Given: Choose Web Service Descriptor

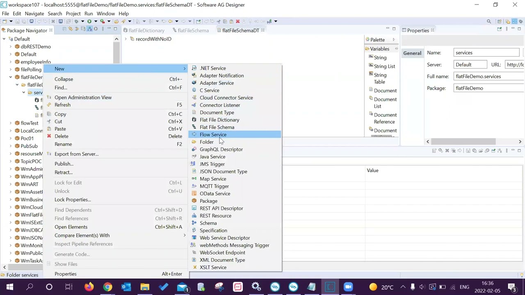Looking at the screenshot, I should coord(235,238).
